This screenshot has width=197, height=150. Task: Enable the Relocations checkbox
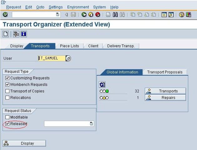click(x=7, y=97)
